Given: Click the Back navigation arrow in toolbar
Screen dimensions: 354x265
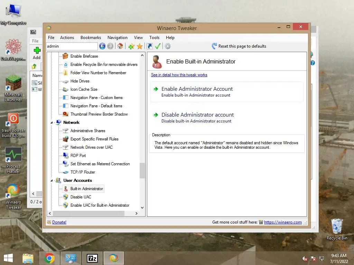Looking at the screenshot, I should point(102,46).
